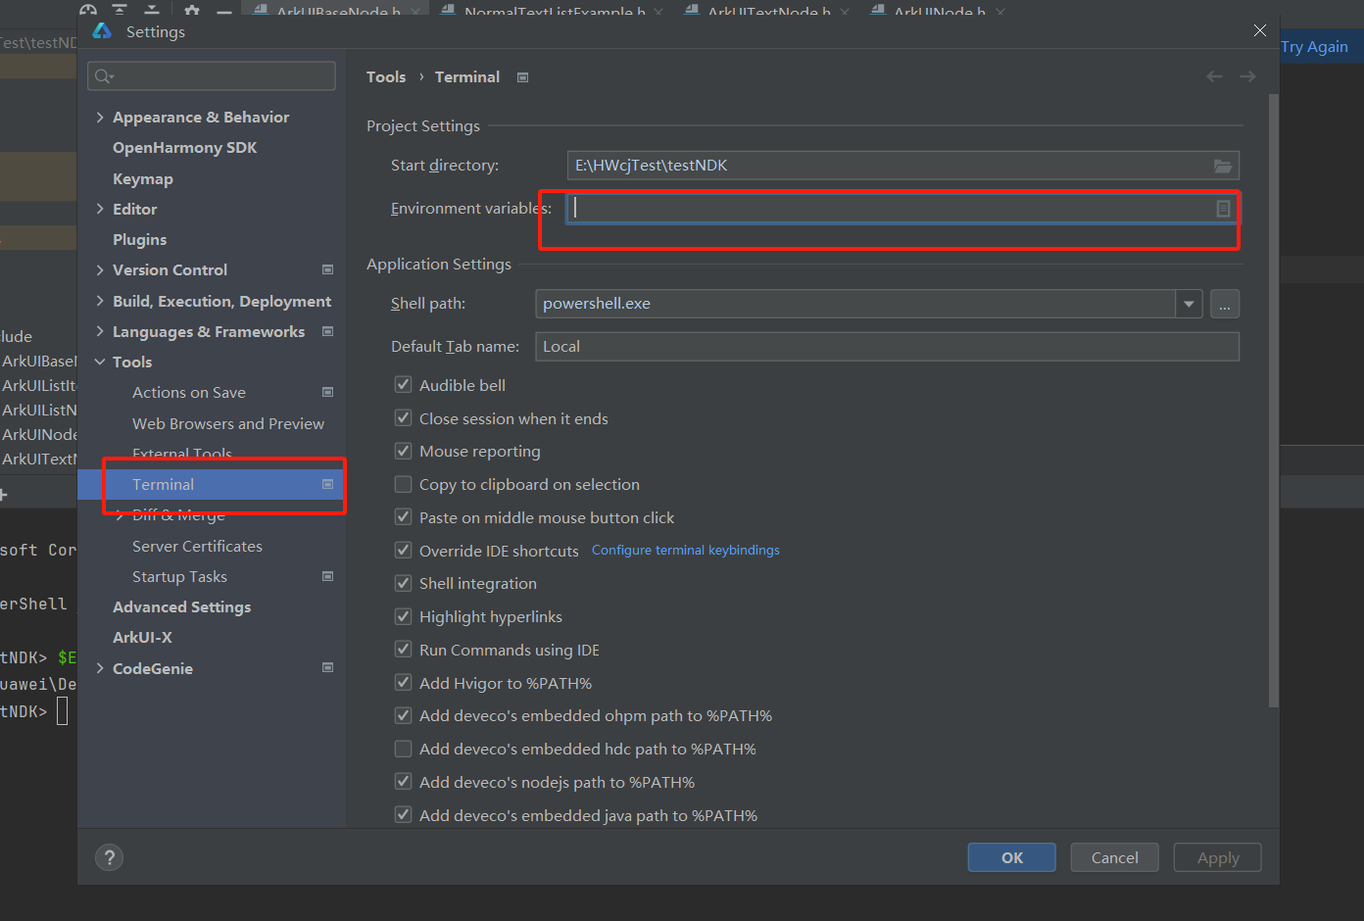The image size is (1364, 921).
Task: Enable Copy to clipboard on selection
Action: pyautogui.click(x=403, y=484)
